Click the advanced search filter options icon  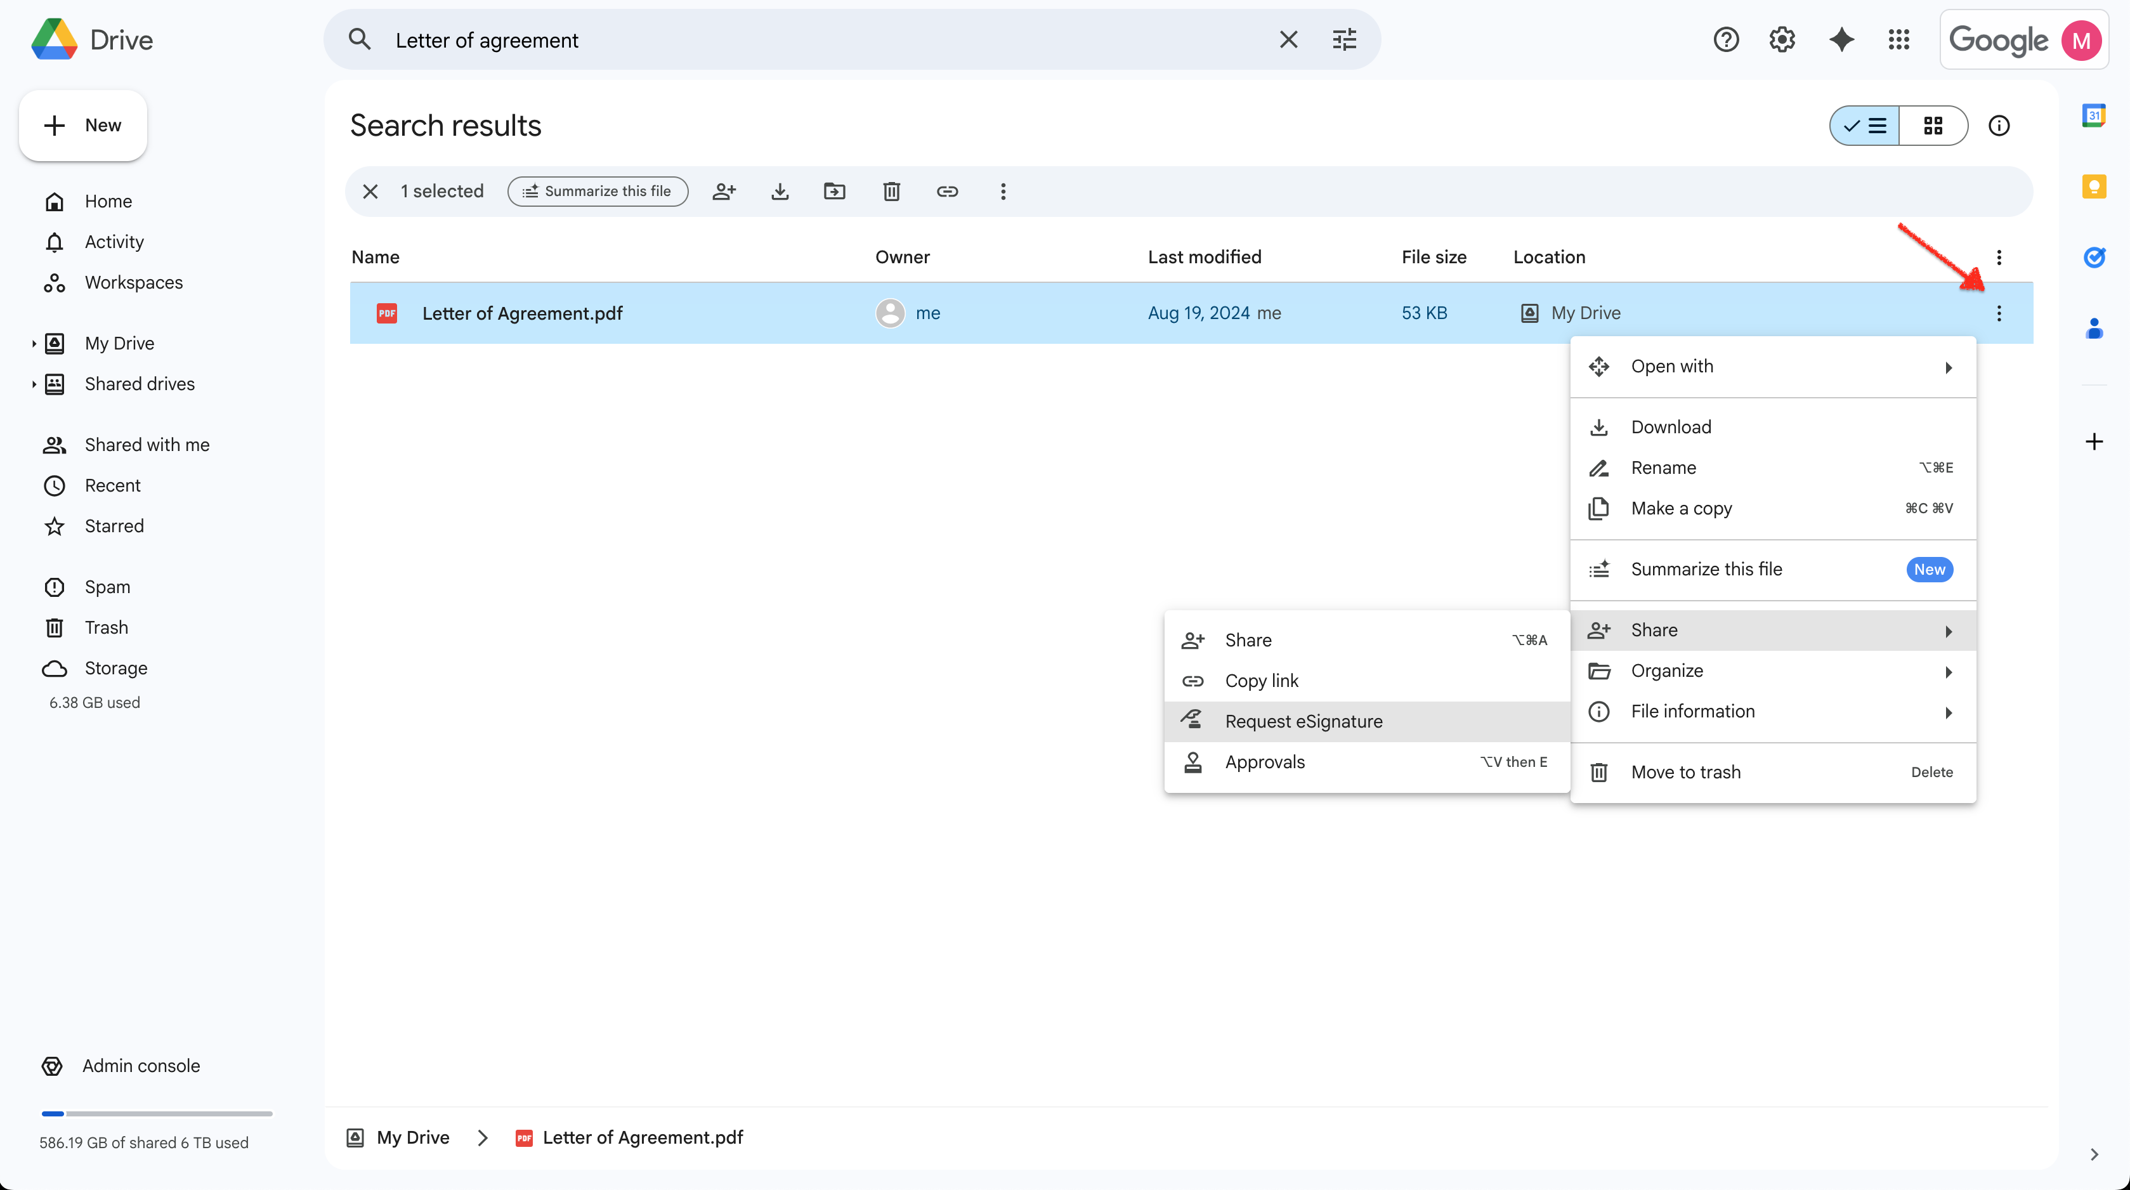pos(1345,40)
